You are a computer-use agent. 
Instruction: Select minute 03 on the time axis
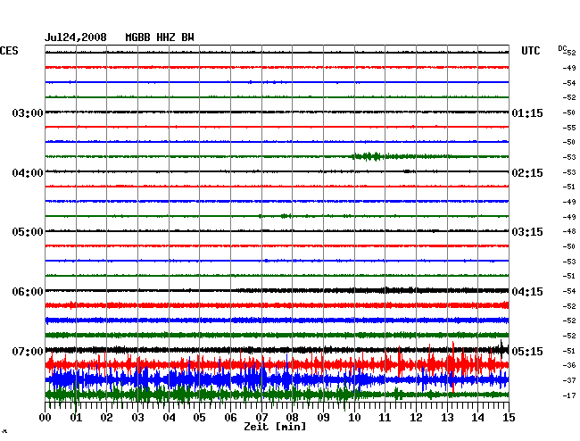coord(138,417)
